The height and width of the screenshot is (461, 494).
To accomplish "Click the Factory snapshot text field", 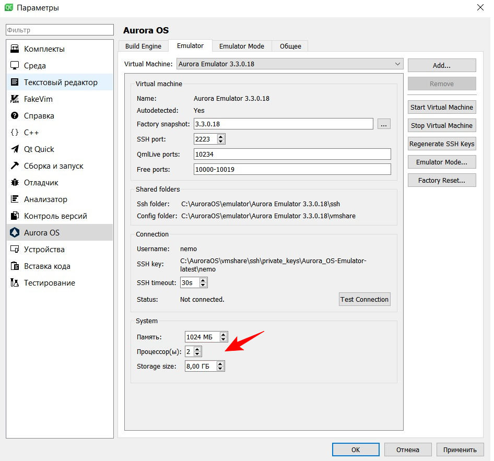I will coord(283,124).
